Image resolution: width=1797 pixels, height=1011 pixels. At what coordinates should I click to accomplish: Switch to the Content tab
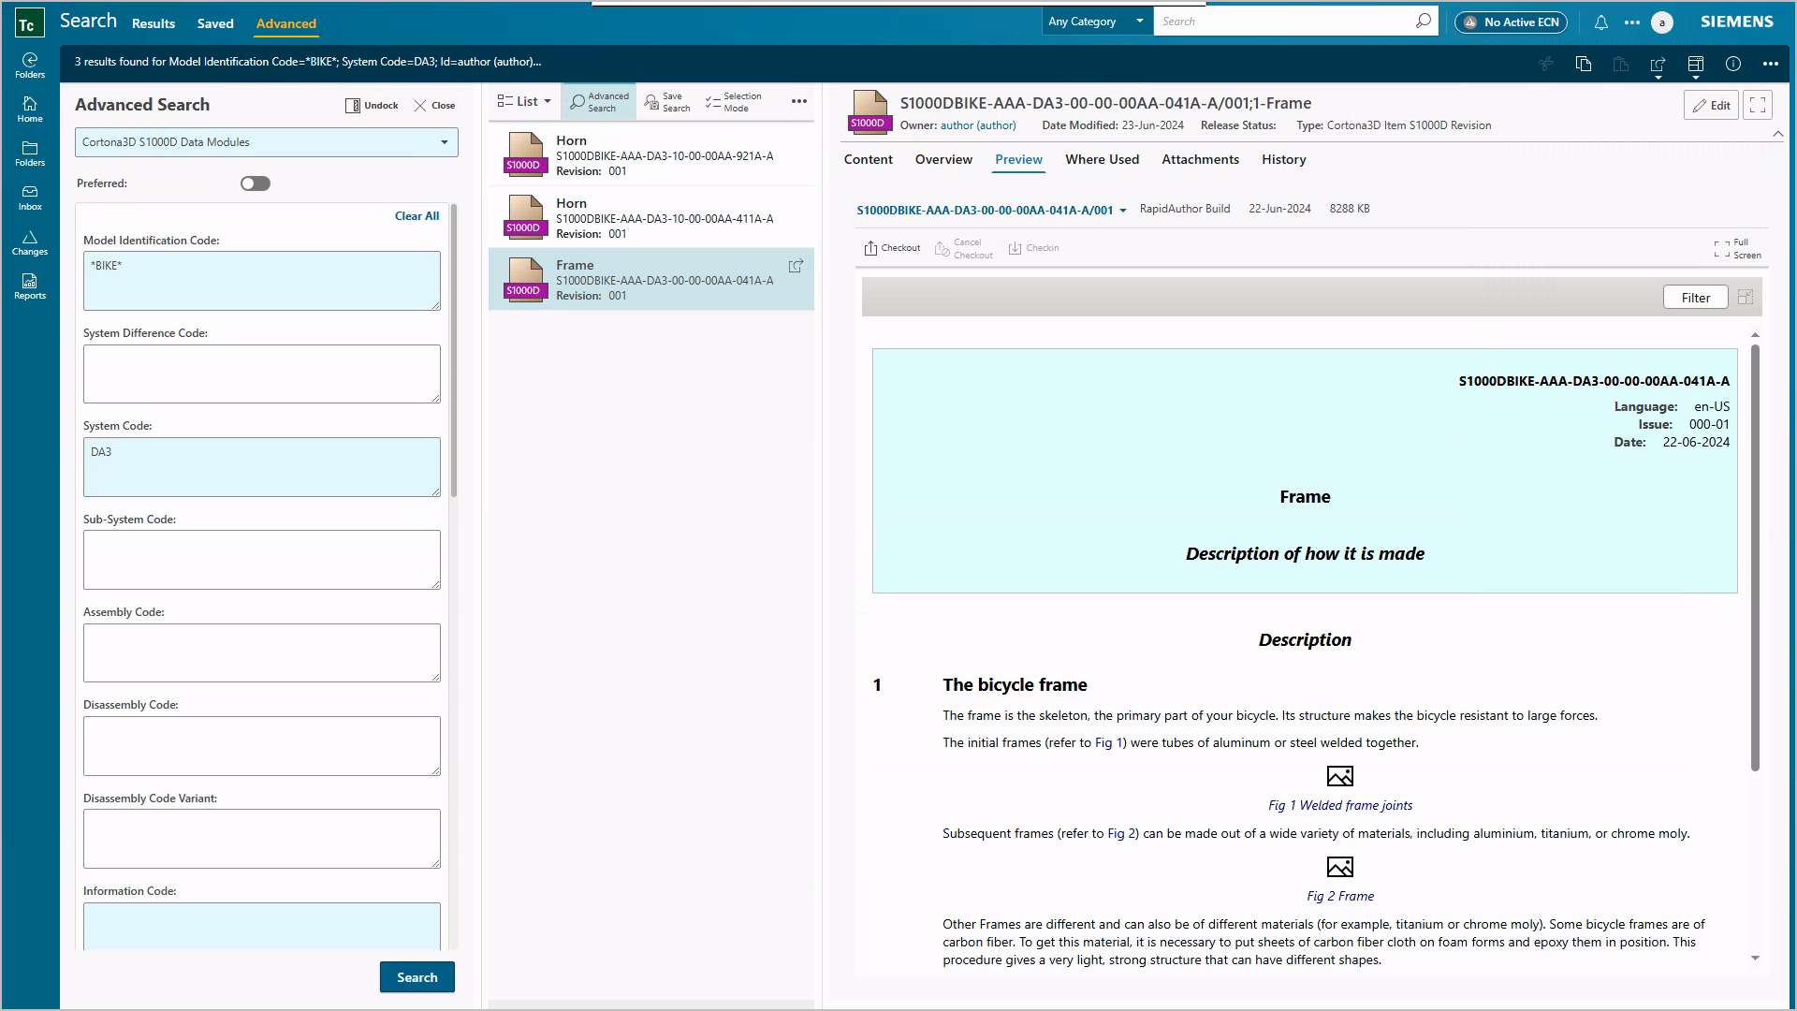click(x=869, y=159)
